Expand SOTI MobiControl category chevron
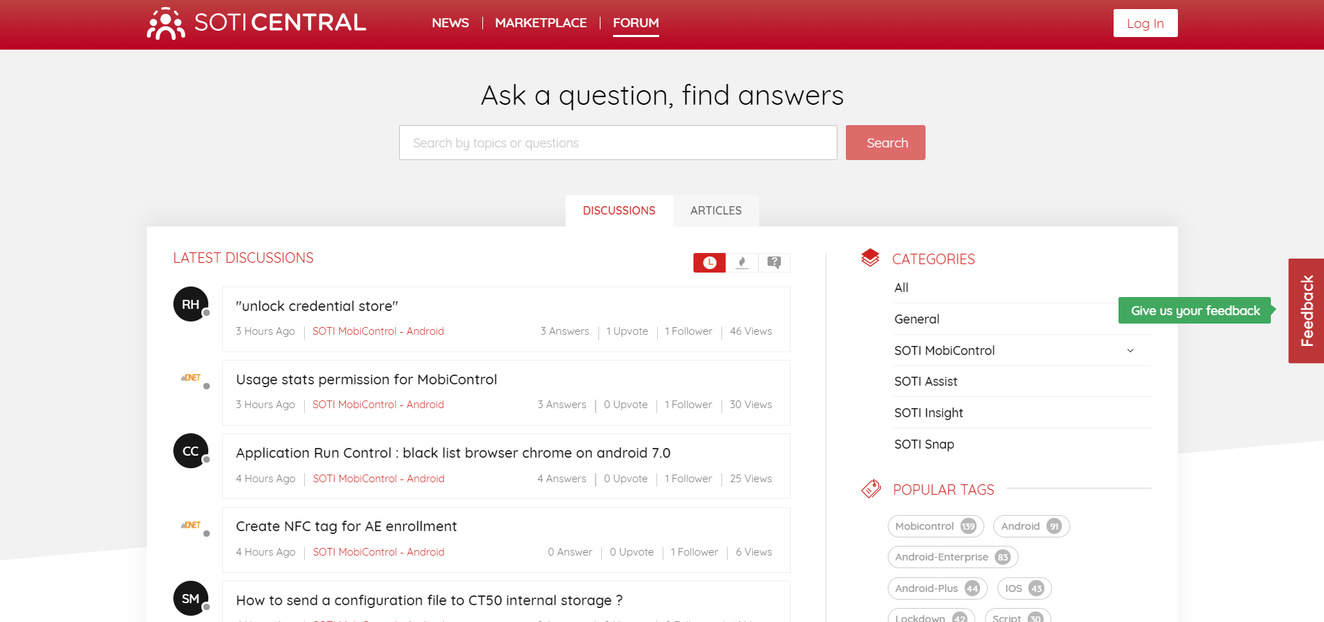This screenshot has width=1324, height=622. point(1130,350)
